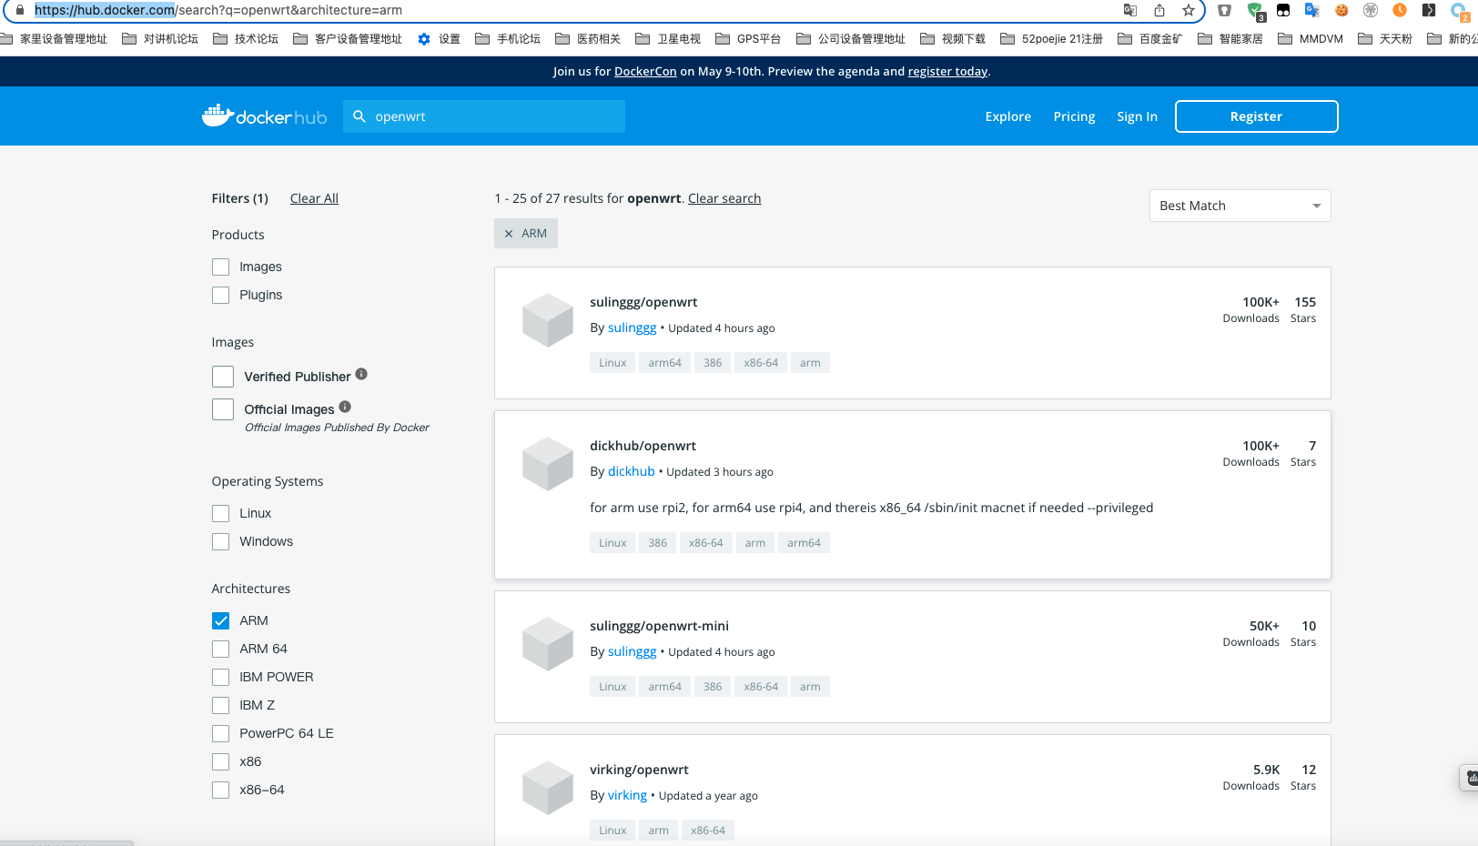Open the orange clock extension icon
Viewport: 1478px width, 846px height.
[x=1400, y=10]
